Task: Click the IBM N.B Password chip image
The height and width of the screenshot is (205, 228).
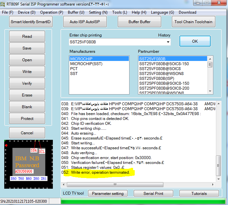Action: (x=28, y=164)
